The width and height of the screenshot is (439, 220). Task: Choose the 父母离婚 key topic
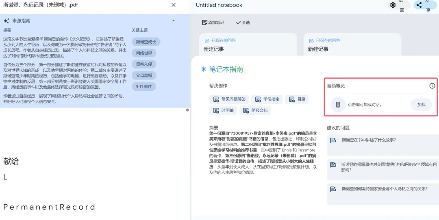144,75
